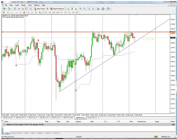Select the Cursor arrow tool
177x139 pixels.
[4, 12]
